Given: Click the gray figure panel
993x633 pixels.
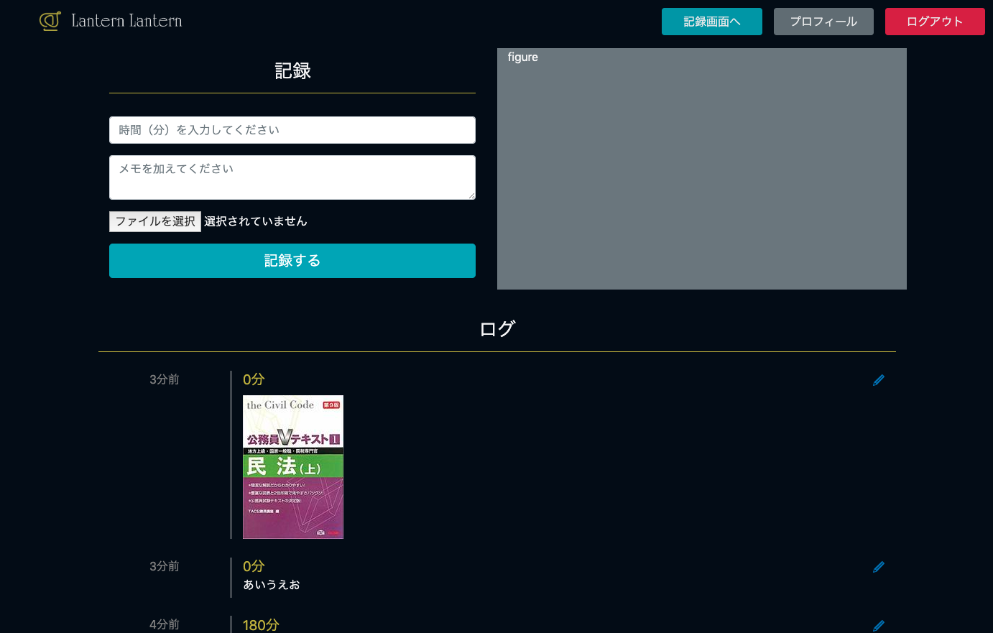Looking at the screenshot, I should [702, 169].
